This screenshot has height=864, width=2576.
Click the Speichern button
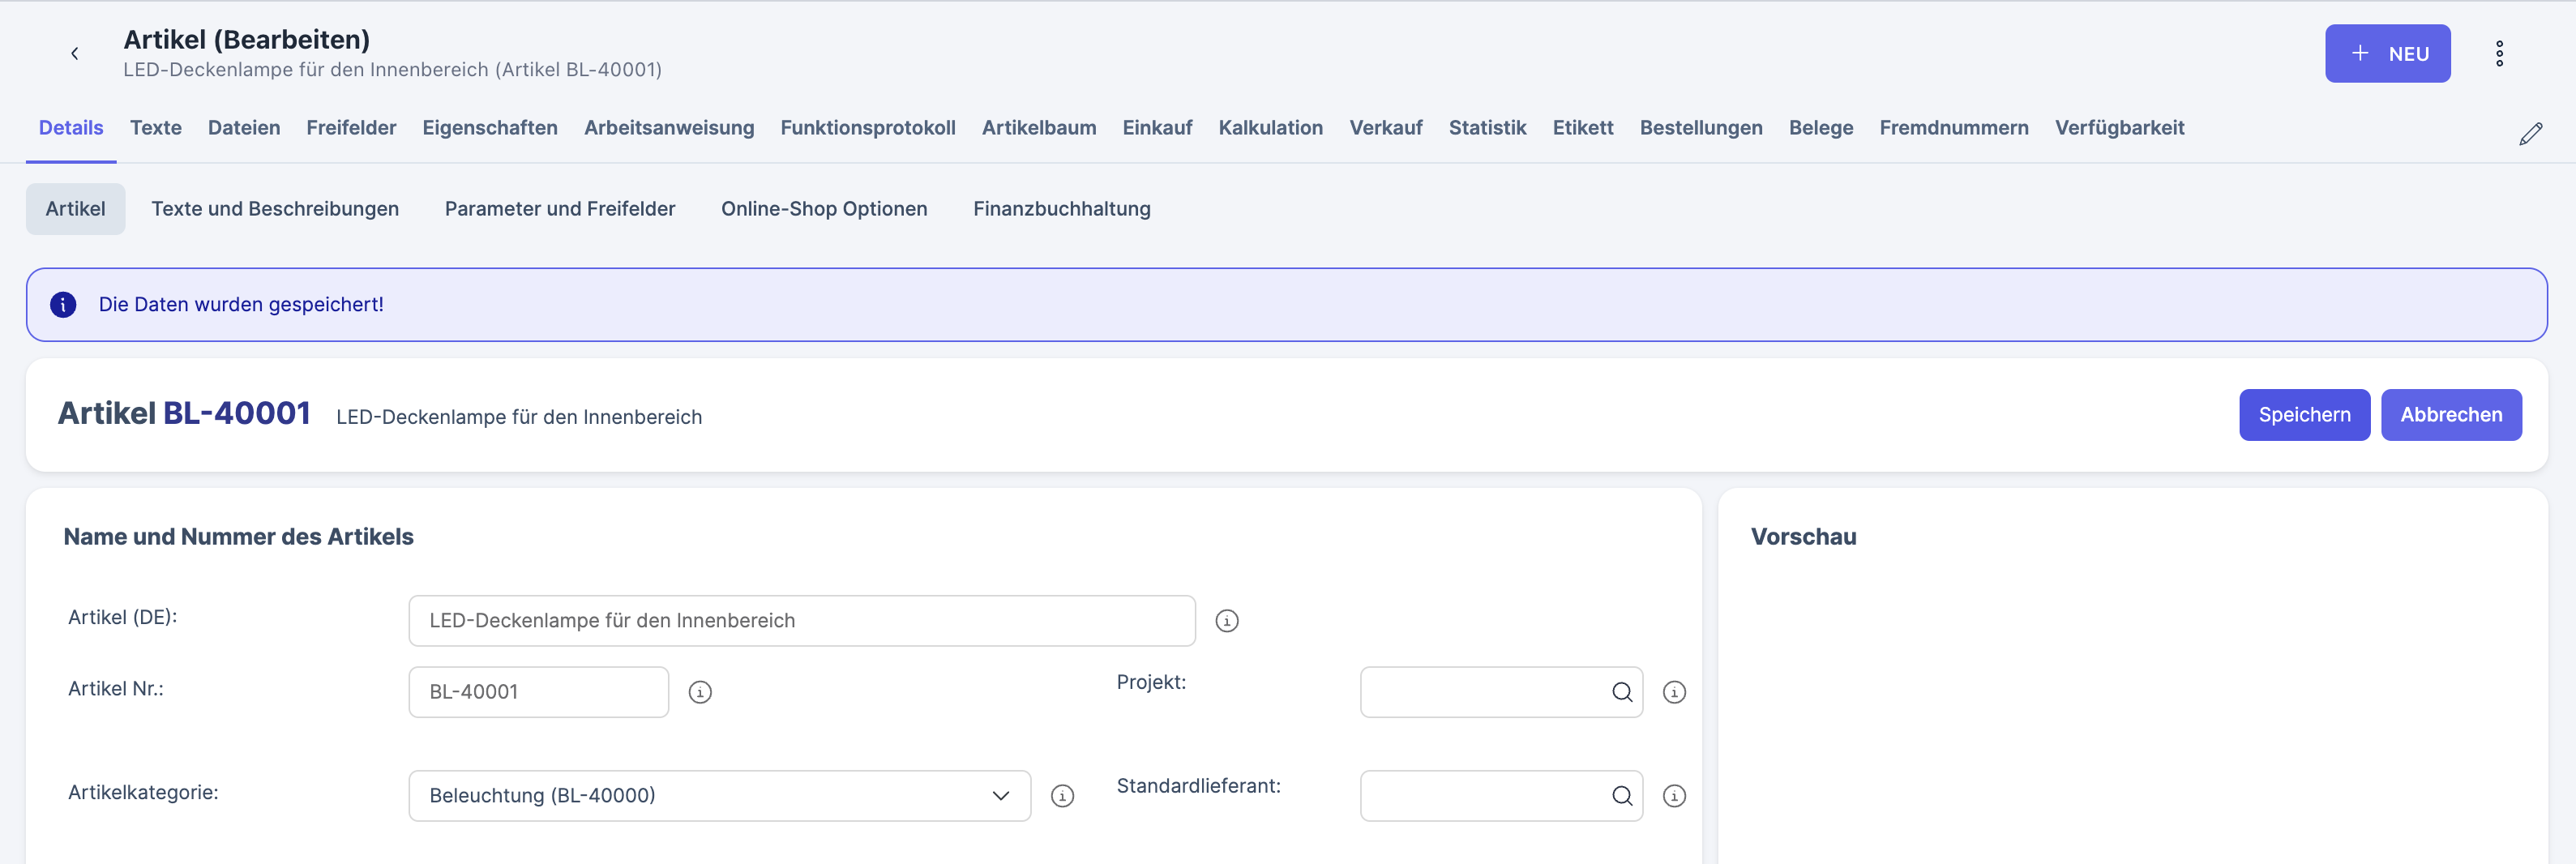(x=2303, y=415)
